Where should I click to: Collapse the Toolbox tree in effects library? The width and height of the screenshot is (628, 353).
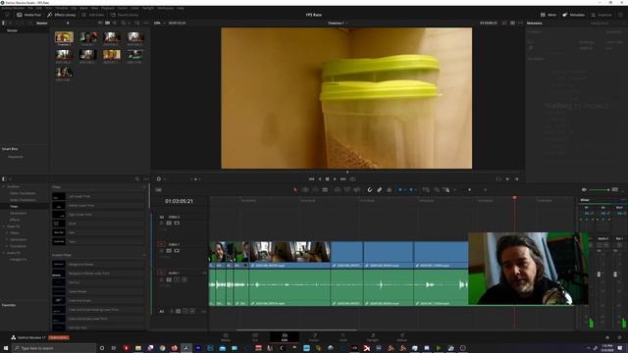coord(4,186)
